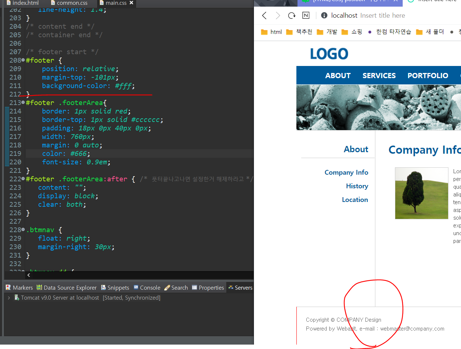The height and width of the screenshot is (349, 461).
Task: Click the LOGO on the web page
Action: tap(329, 54)
